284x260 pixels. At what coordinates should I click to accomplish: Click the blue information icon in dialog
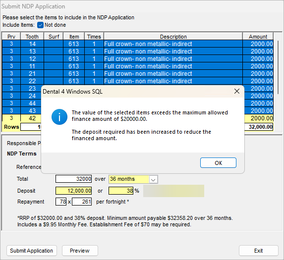[59, 117]
